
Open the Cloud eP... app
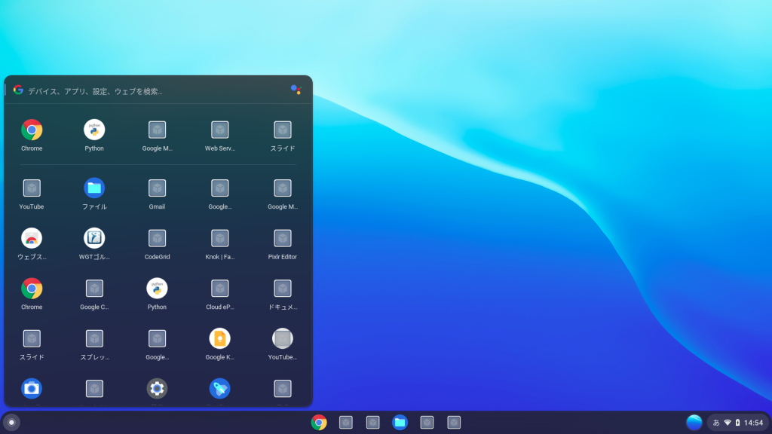point(219,287)
